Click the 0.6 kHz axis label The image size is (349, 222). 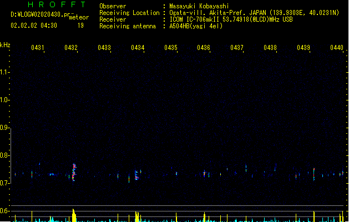[4, 211]
